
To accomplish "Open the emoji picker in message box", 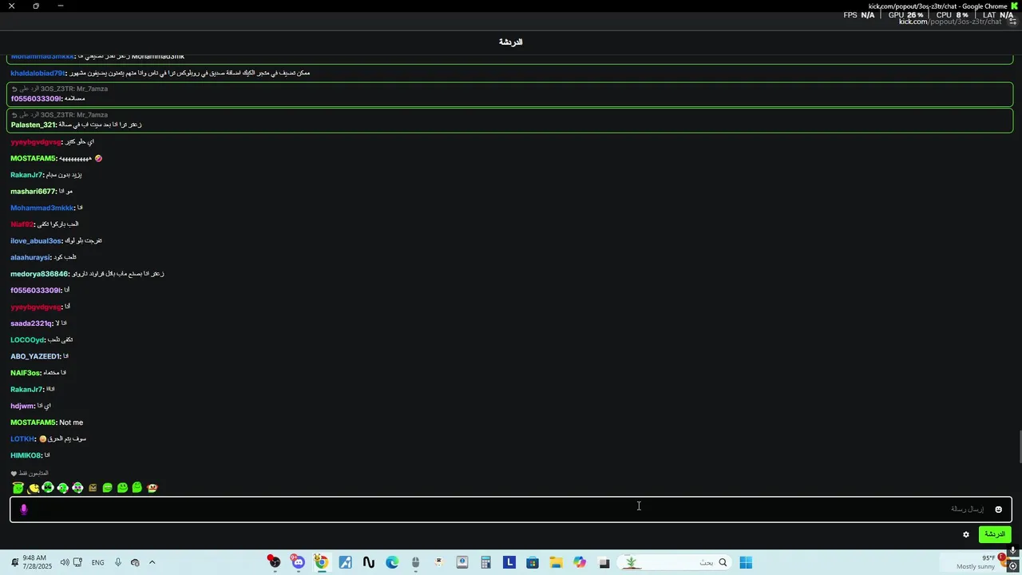I will (x=998, y=510).
